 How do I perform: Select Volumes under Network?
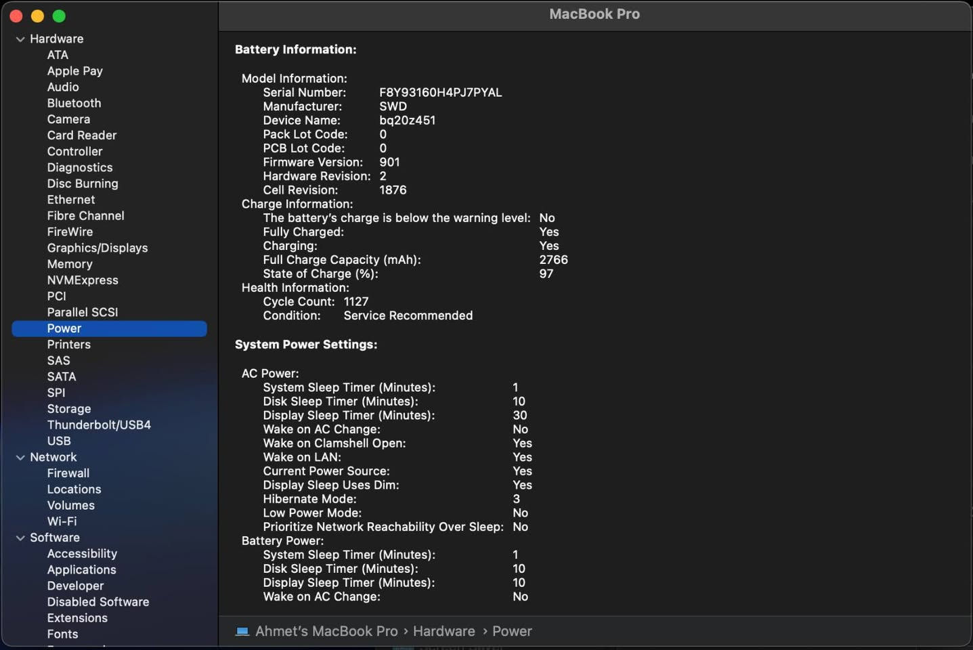pos(71,506)
